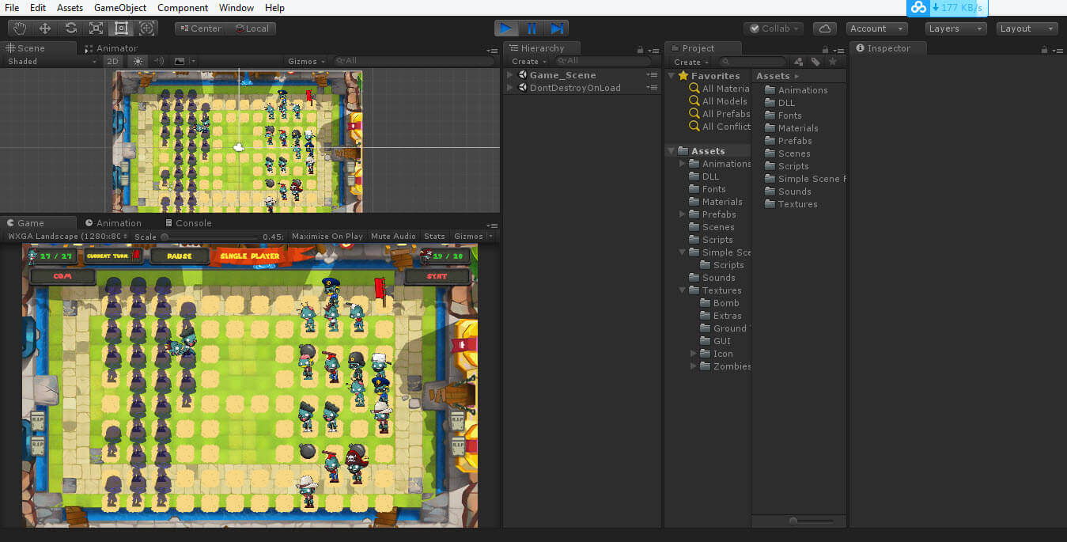Viewport: 1067px width, 542px height.
Task: Lock the Inspector panel
Action: (1044, 49)
